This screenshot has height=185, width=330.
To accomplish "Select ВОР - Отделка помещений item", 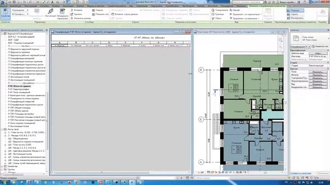I will (21, 43).
